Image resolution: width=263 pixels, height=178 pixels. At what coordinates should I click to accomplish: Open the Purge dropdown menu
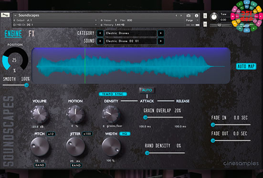pyautogui.click(x=192, y=21)
